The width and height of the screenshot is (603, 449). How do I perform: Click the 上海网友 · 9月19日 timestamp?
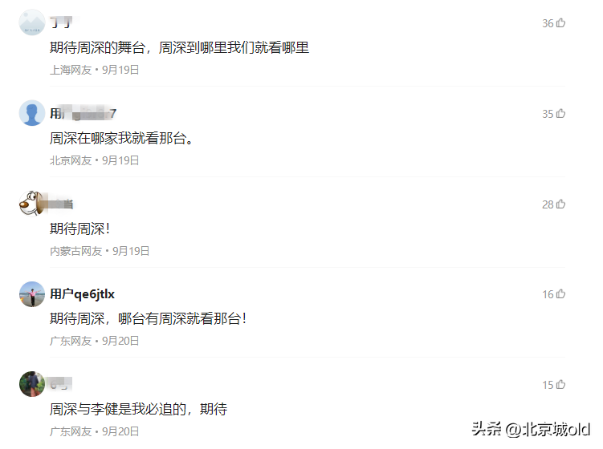[94, 70]
